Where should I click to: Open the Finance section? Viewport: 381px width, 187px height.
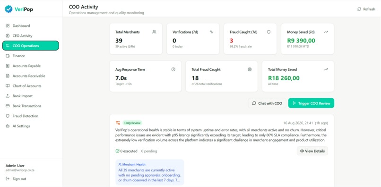point(31,56)
